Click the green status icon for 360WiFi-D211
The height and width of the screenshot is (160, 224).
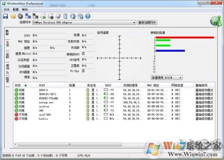[x=16, y=94]
